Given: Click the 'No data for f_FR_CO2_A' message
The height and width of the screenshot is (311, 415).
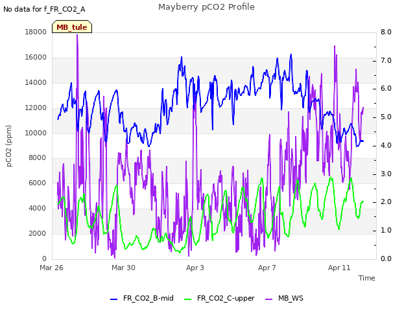Looking at the screenshot, I should click(x=44, y=9).
